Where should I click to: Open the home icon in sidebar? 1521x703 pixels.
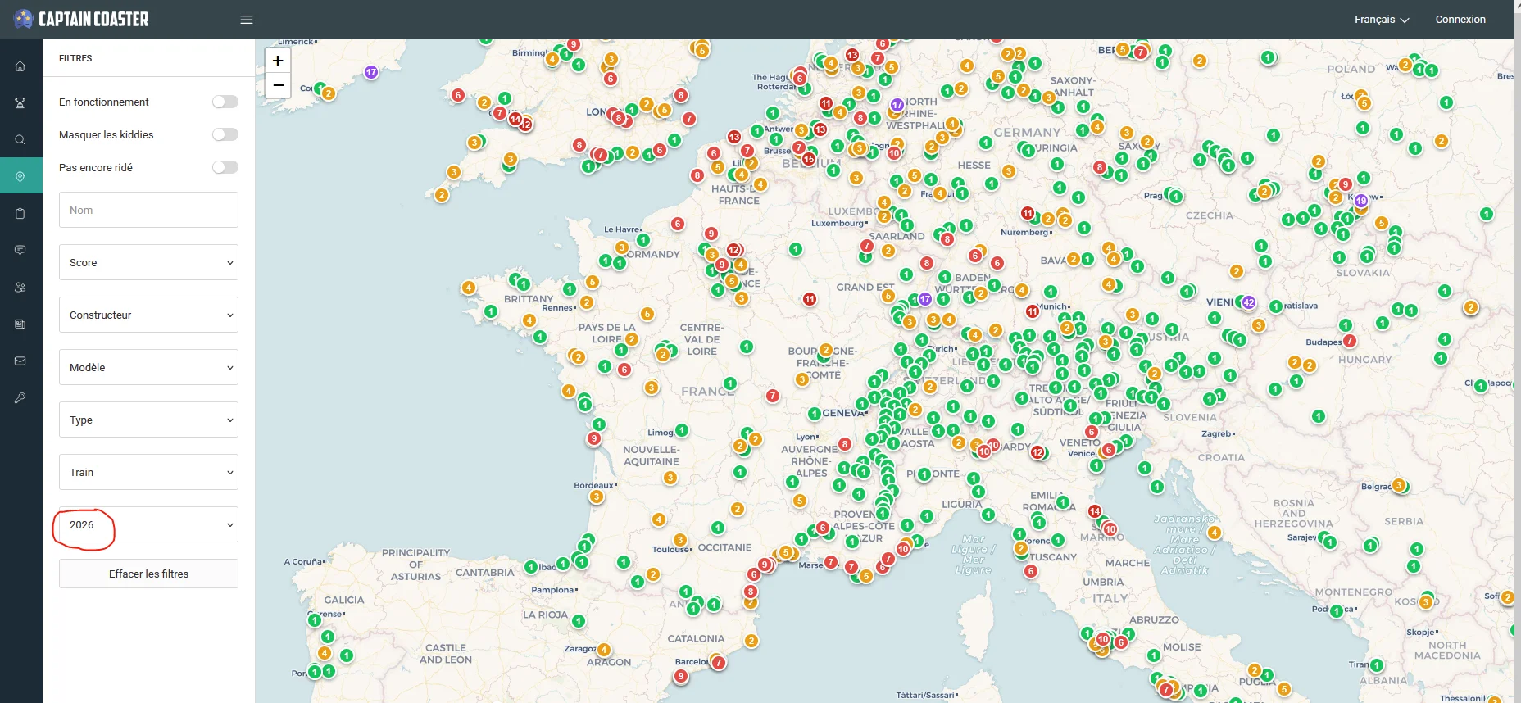pos(20,66)
